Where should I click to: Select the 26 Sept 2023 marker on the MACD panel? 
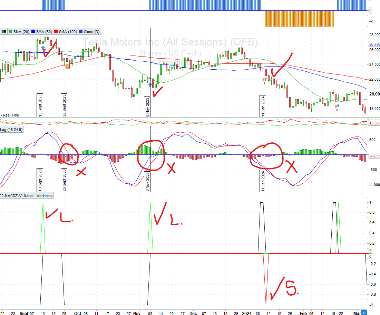(64, 180)
